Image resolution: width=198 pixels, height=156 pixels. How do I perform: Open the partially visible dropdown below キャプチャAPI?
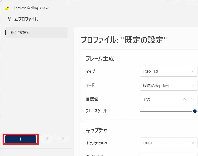pos(169,154)
